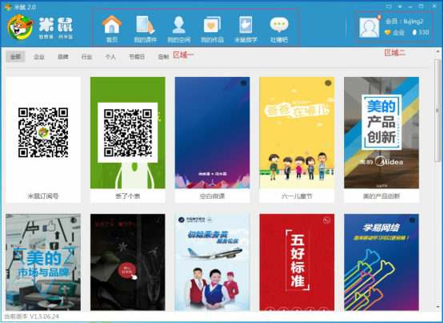Screen dimensions: 444x323
Task: Click the green 丢了个表 QR code image
Action: [x=127, y=132]
